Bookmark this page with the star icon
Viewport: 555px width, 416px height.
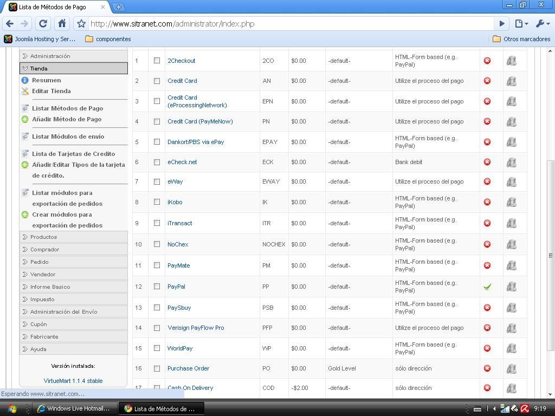(x=81, y=24)
